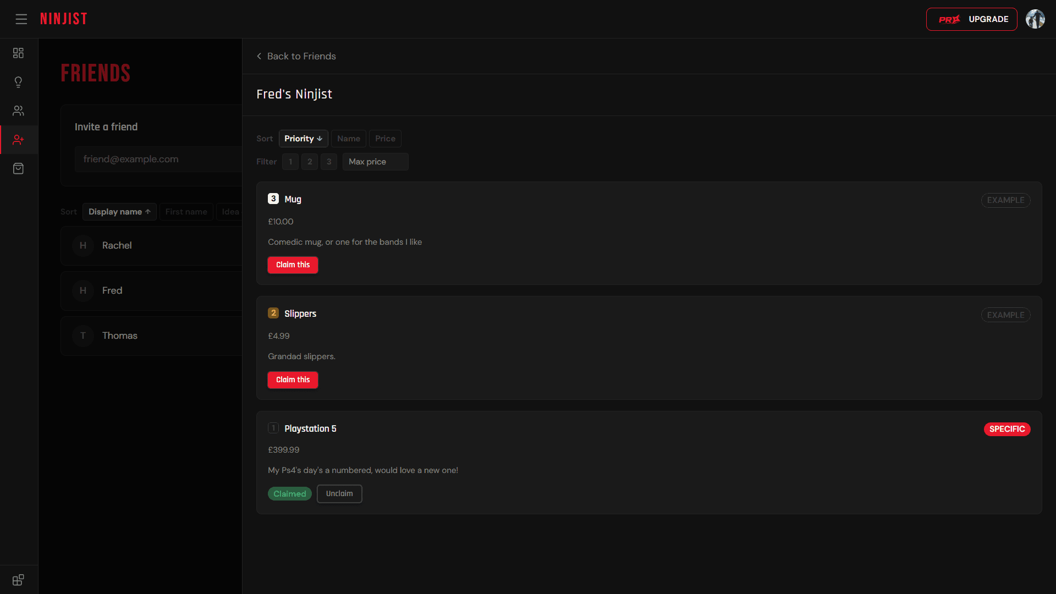The width and height of the screenshot is (1056, 594).
Task: Open Fred in friends list
Action: click(x=151, y=290)
